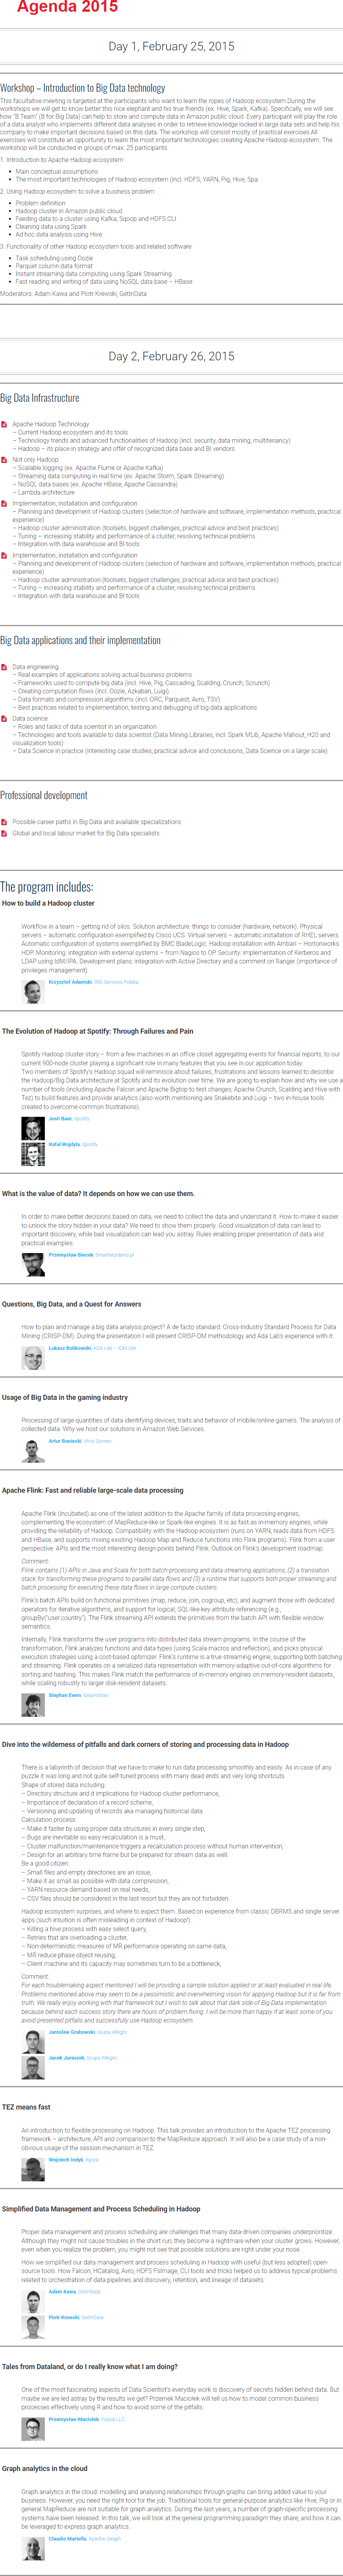Click the Jarosław Grabowski name link
Image resolution: width=343 pixels, height=2576 pixels.
pos(72,2032)
